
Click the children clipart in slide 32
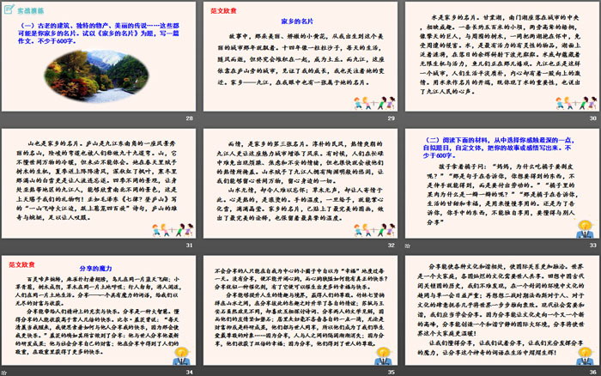pos(374,229)
